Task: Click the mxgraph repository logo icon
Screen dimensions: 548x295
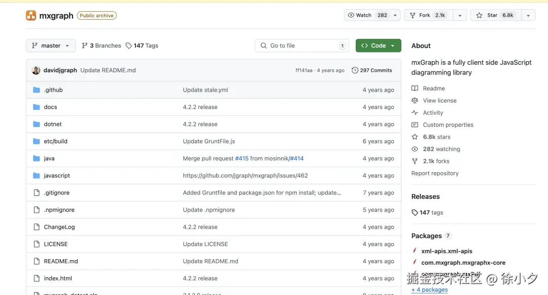Action: [31, 16]
